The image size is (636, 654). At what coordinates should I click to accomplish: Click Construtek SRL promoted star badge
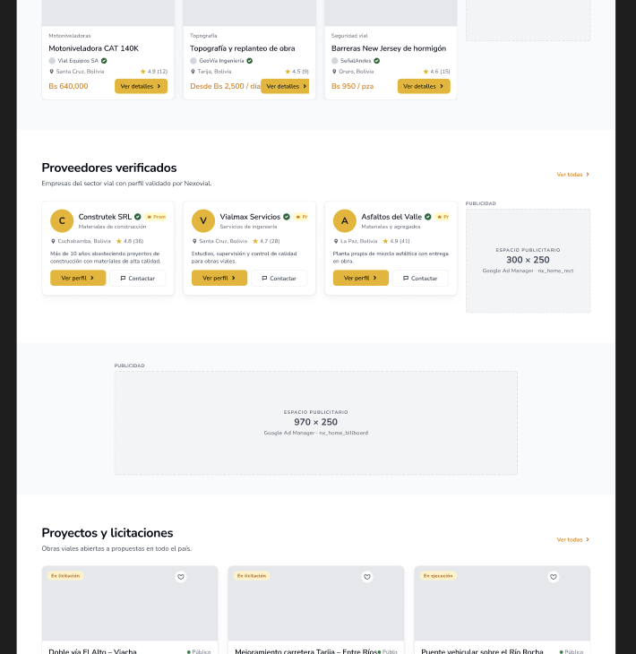click(155, 217)
